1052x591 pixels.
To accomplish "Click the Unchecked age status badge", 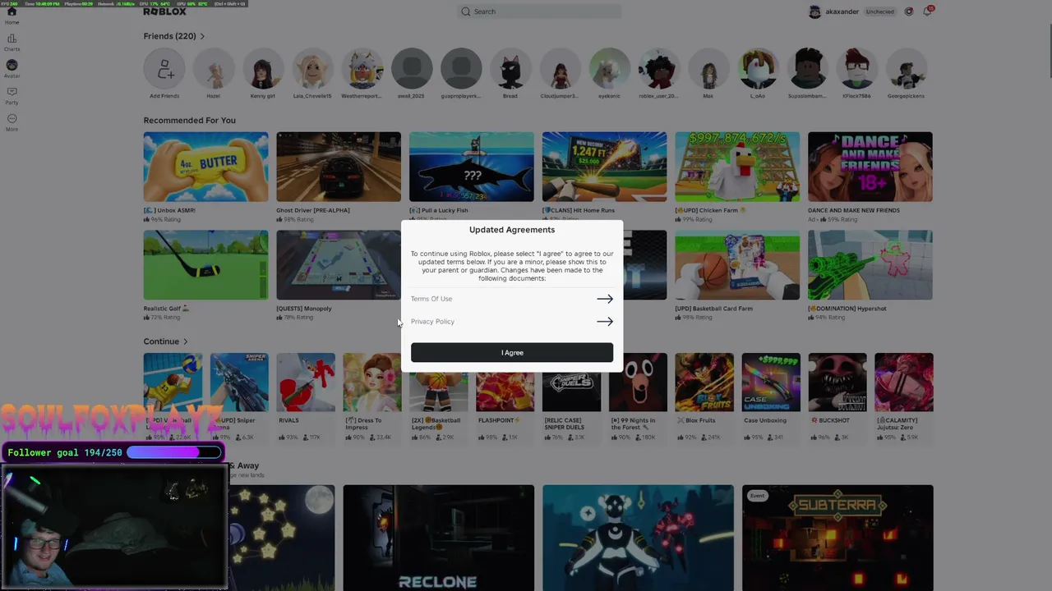I will 879,11.
